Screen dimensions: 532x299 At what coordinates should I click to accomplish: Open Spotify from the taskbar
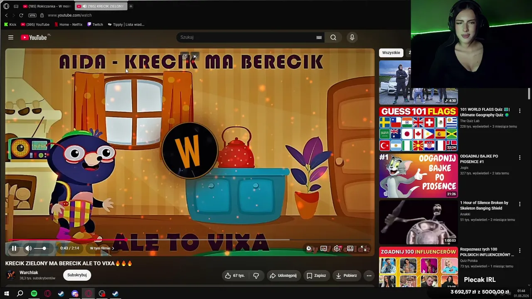pos(34,294)
